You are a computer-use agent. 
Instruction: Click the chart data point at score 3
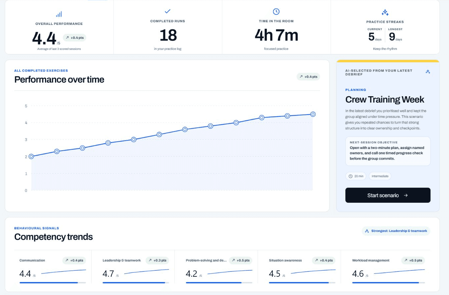click(134, 139)
